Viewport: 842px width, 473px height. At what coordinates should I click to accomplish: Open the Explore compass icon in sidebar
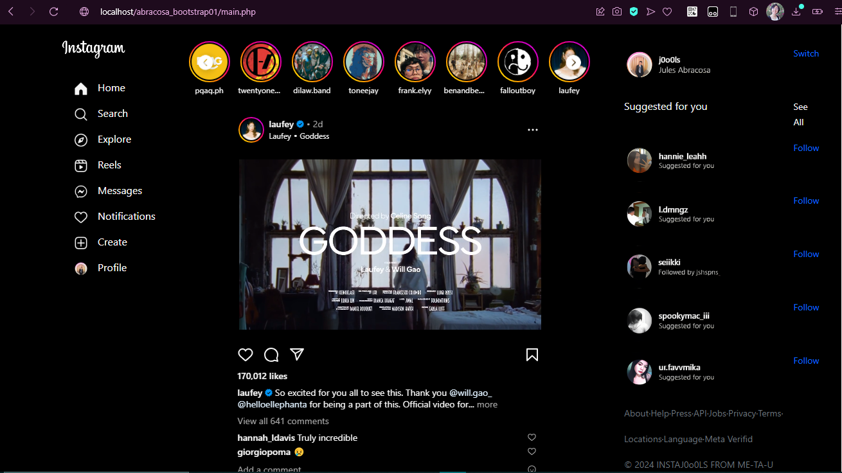pyautogui.click(x=81, y=140)
